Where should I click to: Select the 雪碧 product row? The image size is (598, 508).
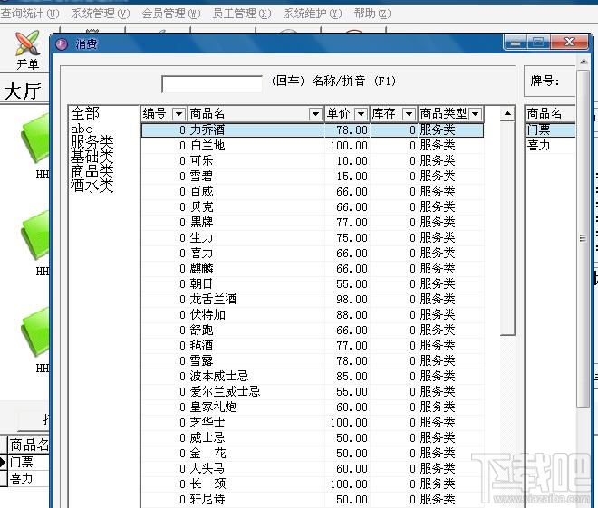[x=313, y=176]
